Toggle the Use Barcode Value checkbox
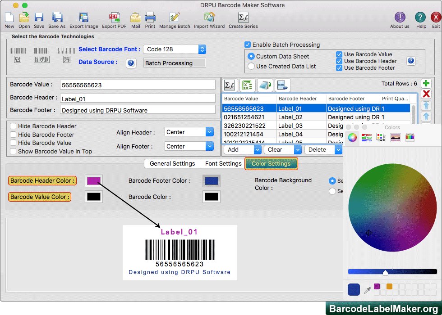The height and width of the screenshot is (315, 442). click(x=339, y=54)
